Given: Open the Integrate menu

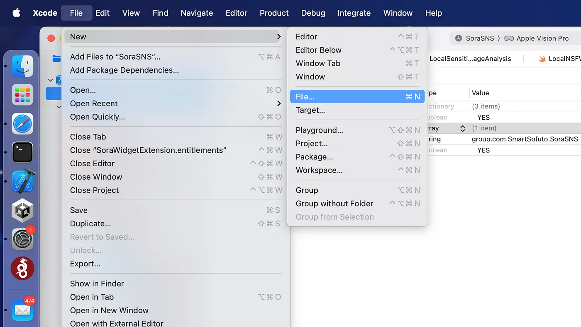Looking at the screenshot, I should coord(354,13).
